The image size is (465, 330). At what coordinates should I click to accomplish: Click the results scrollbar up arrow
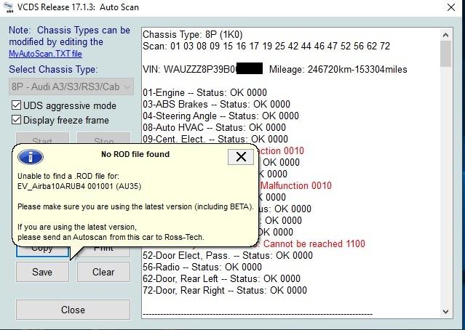[445, 35]
